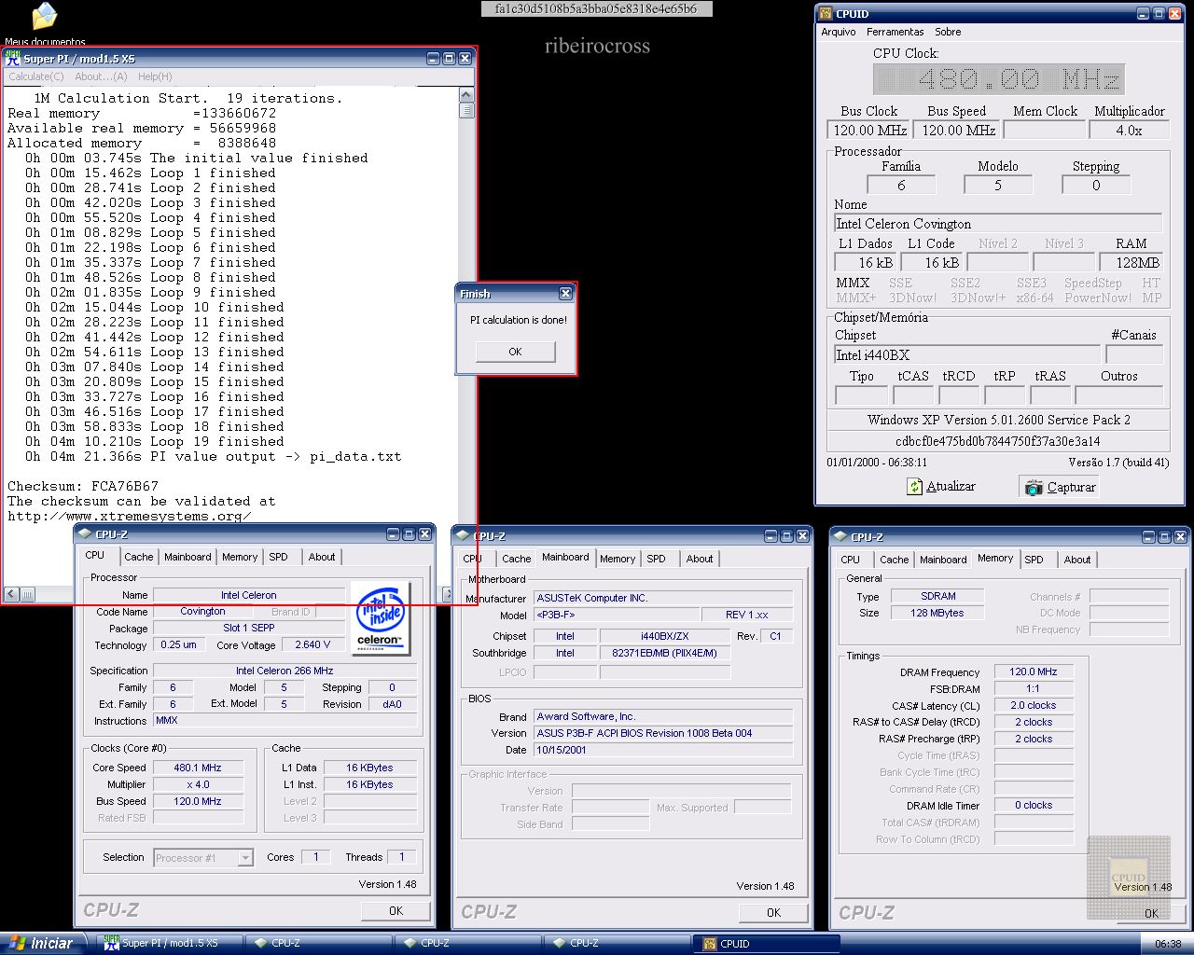Screen dimensions: 1194x955
Task: Switch to Mainboard tab in right CPU-Z
Action: point(943,560)
